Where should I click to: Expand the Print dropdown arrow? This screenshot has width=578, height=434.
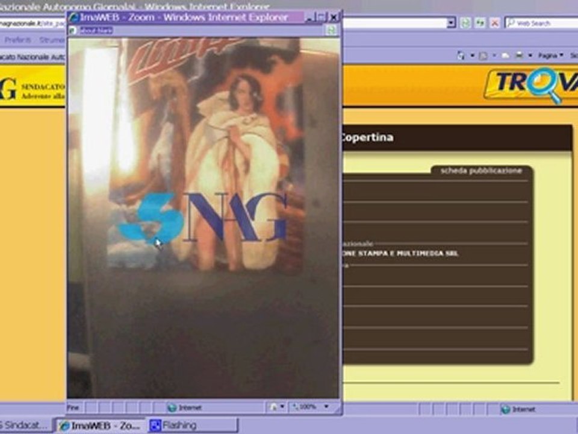click(x=530, y=55)
